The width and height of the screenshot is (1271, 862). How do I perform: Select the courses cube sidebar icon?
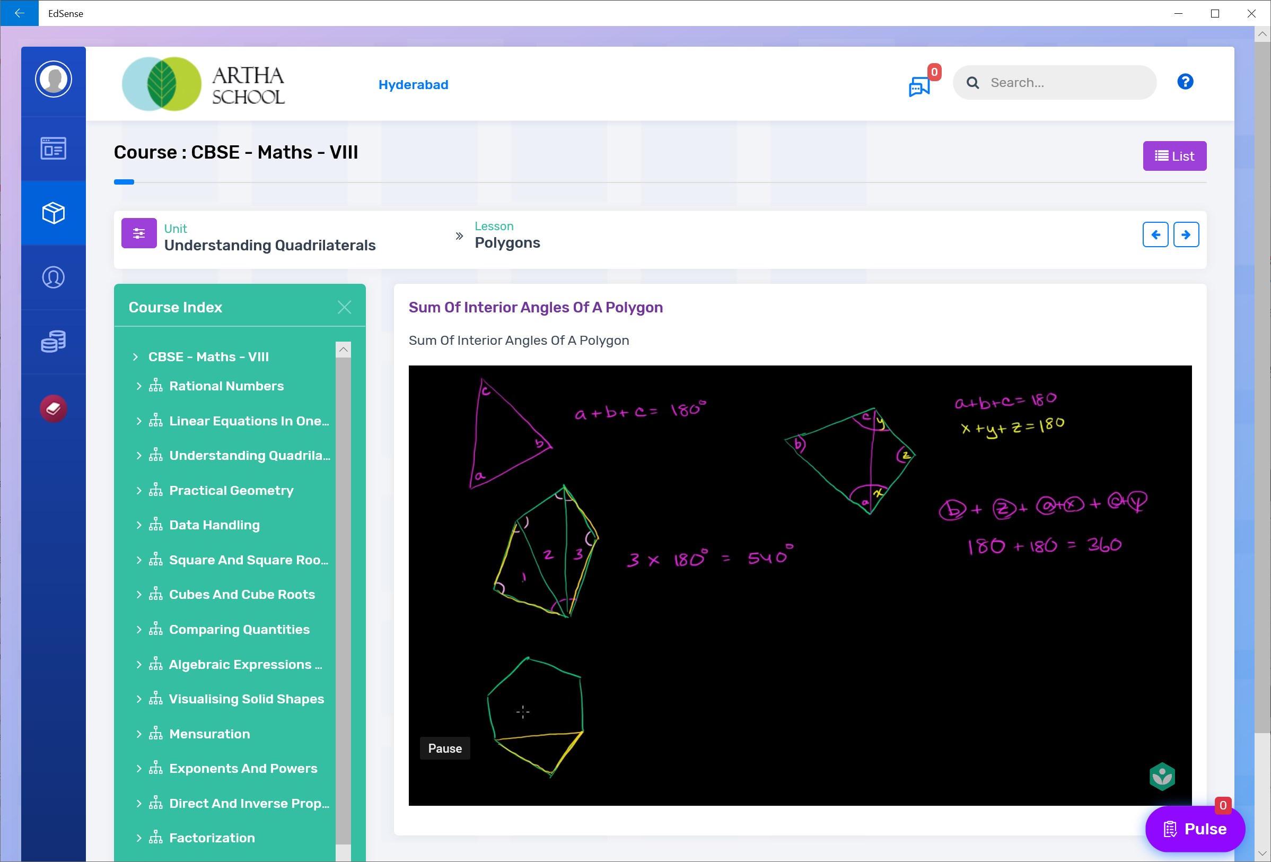pyautogui.click(x=53, y=213)
